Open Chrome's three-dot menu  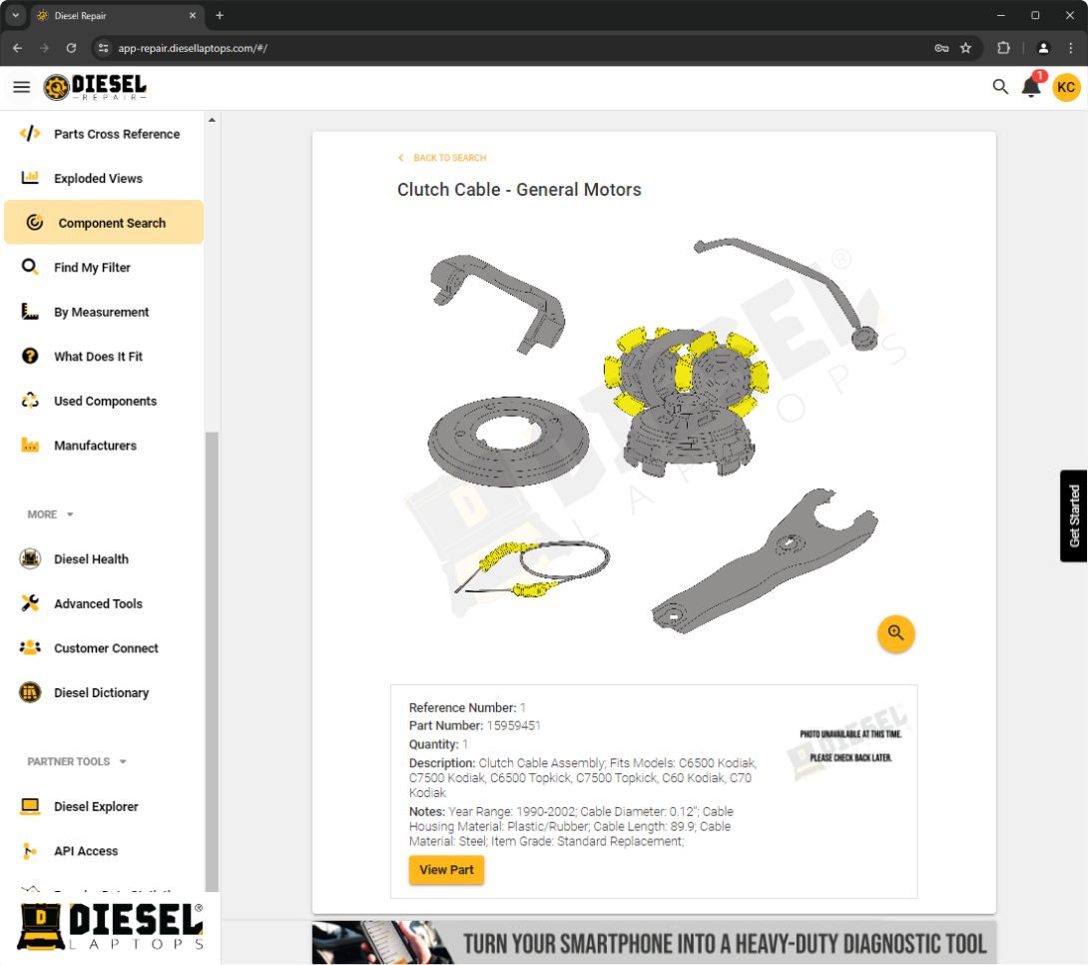(1071, 48)
